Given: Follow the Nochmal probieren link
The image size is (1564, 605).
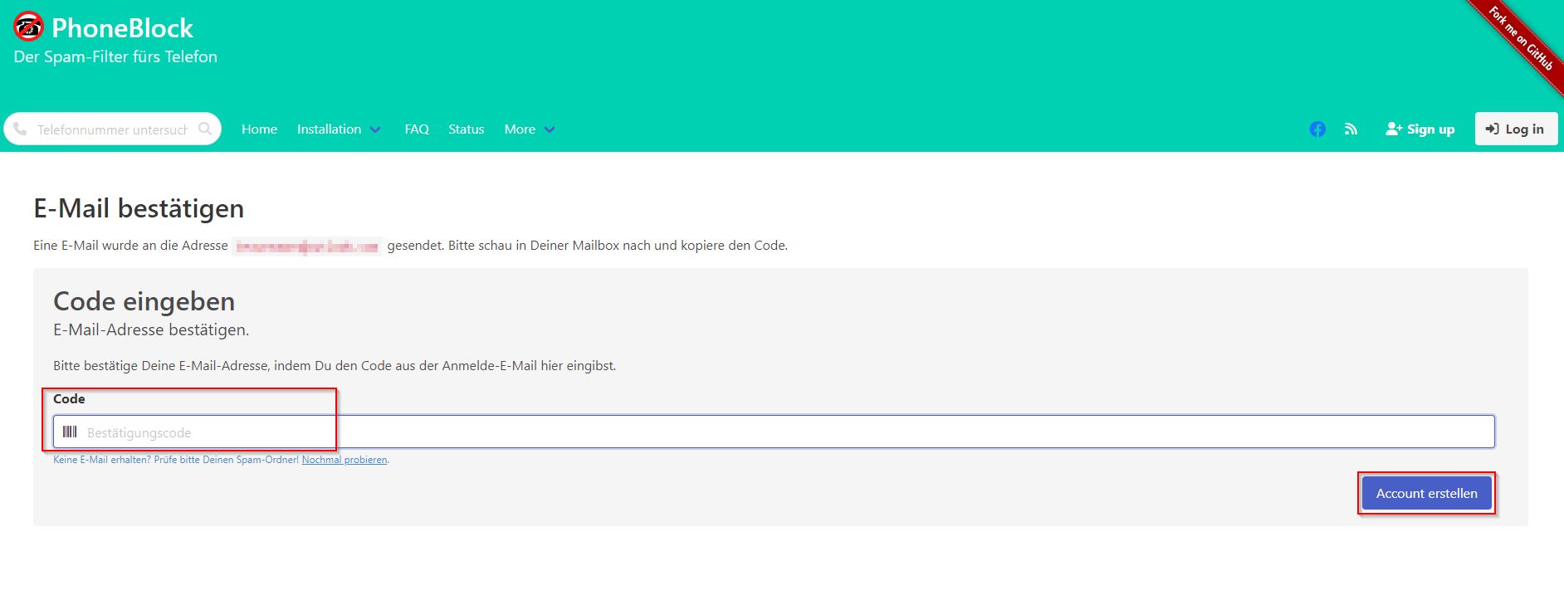Looking at the screenshot, I should [x=344, y=460].
